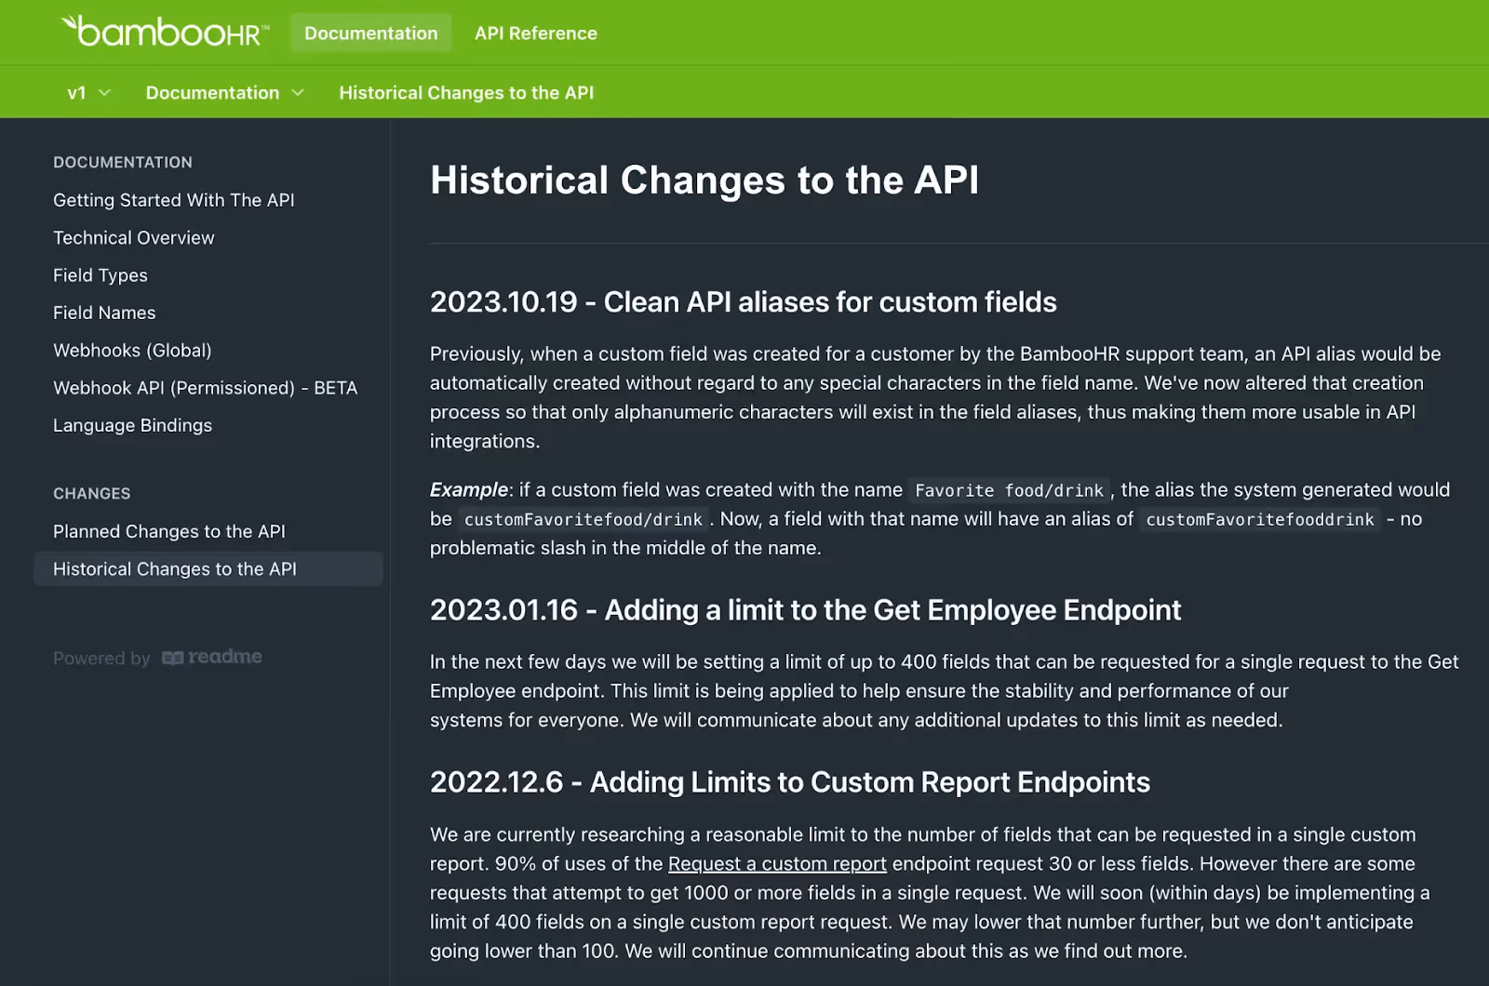This screenshot has width=1489, height=986.
Task: Open Webhook API (Permissioned) - BETA
Action: [206, 388]
